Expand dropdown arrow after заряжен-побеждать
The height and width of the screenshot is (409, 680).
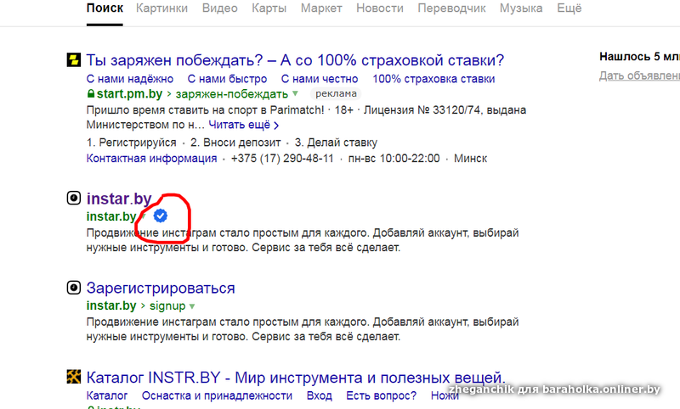click(295, 93)
